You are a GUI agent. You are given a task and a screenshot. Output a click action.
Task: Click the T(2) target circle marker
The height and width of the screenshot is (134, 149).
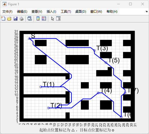(48, 108)
